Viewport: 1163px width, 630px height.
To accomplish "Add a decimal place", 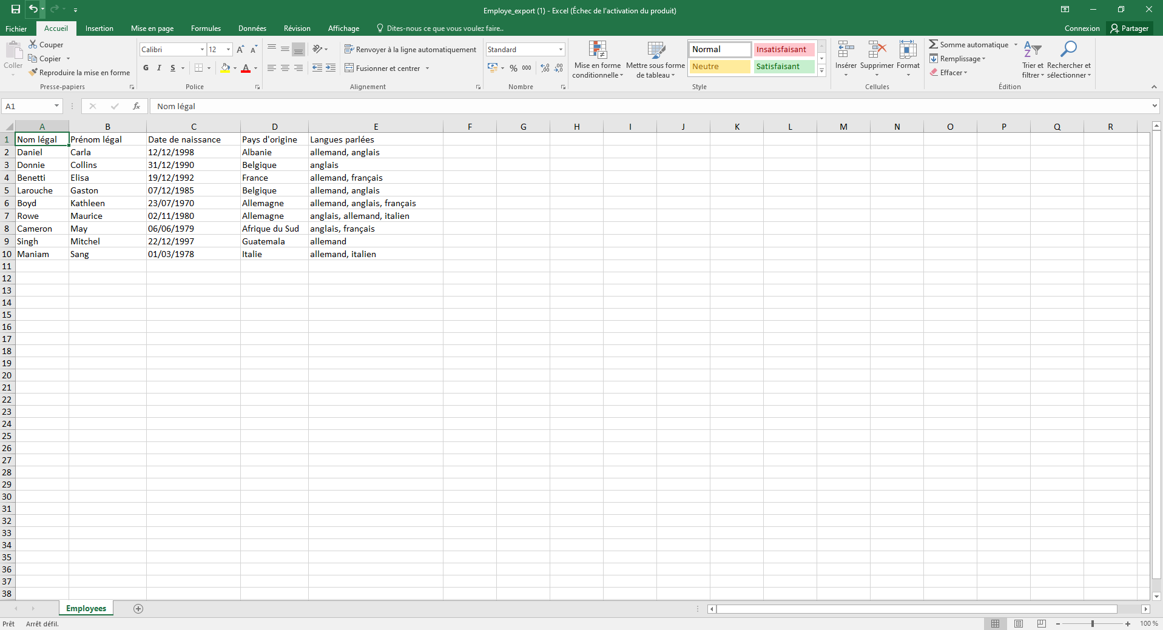I will pos(545,68).
